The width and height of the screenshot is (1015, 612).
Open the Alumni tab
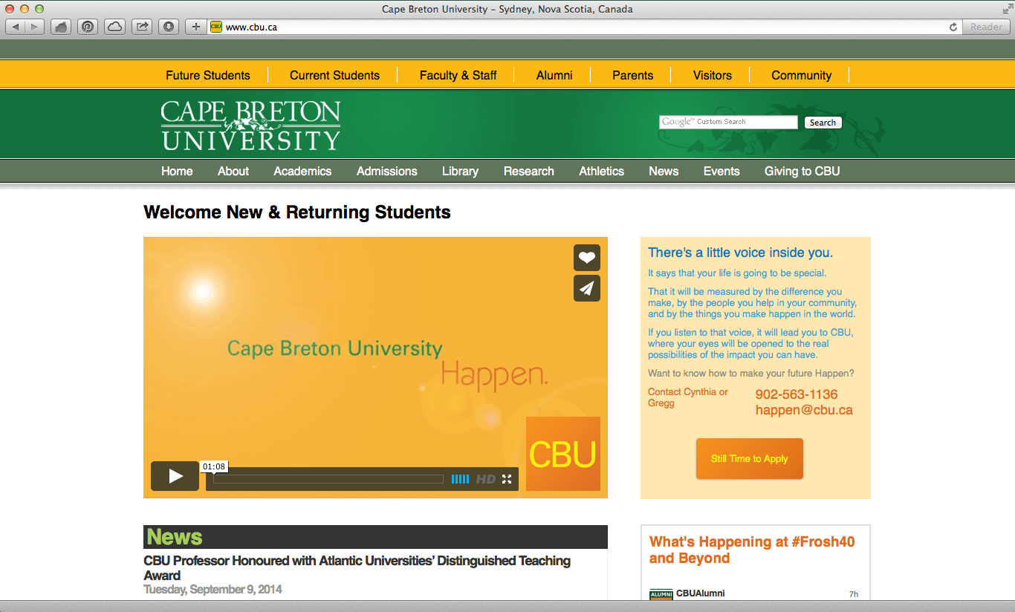point(554,75)
